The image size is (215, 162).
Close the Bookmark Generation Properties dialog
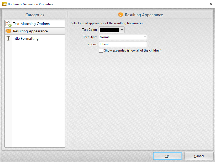(x=211, y=4)
